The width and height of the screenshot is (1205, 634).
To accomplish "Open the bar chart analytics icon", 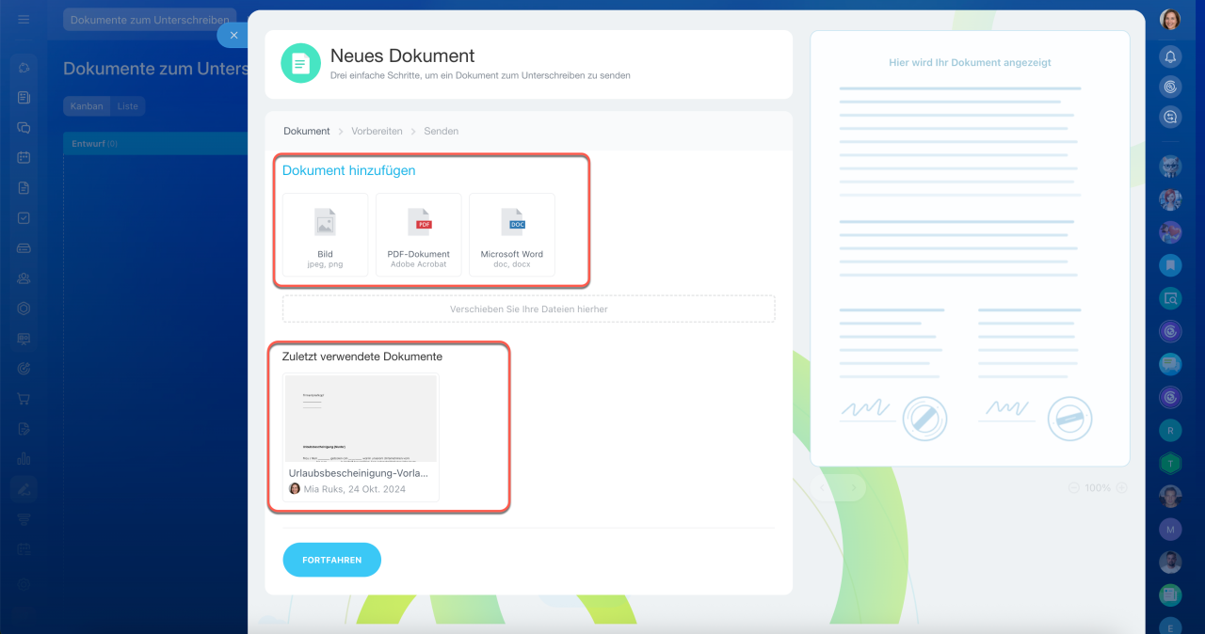I will [24, 458].
